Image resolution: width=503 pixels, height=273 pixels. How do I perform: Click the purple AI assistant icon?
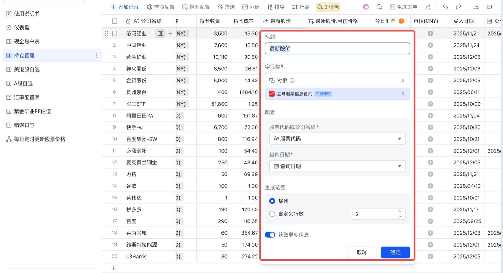tap(366, 7)
